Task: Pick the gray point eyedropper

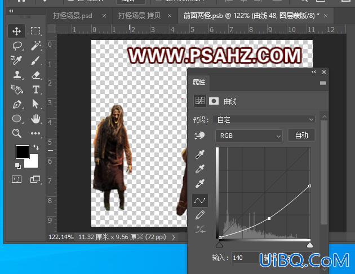Action: [x=200, y=169]
